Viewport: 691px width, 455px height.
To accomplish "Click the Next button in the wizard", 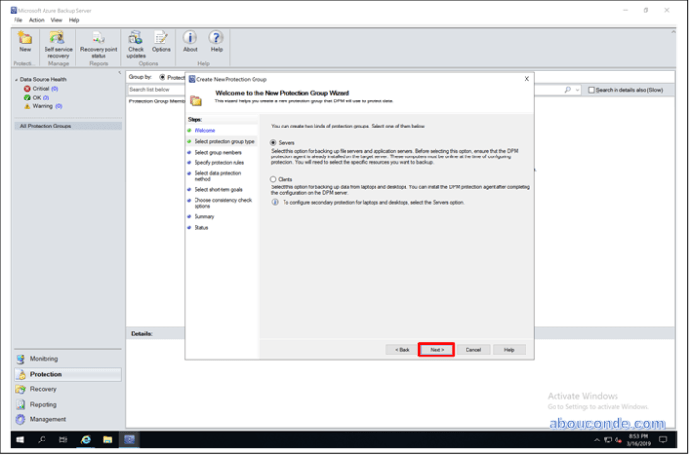I will [436, 349].
